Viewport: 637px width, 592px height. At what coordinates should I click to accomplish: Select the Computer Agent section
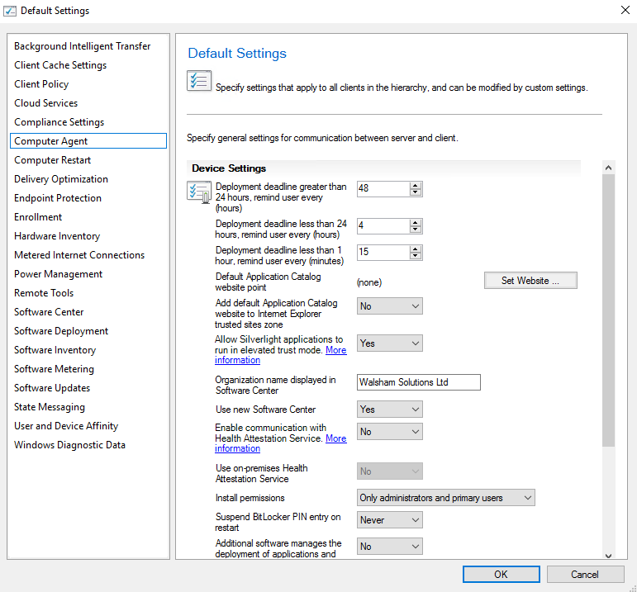coord(88,141)
